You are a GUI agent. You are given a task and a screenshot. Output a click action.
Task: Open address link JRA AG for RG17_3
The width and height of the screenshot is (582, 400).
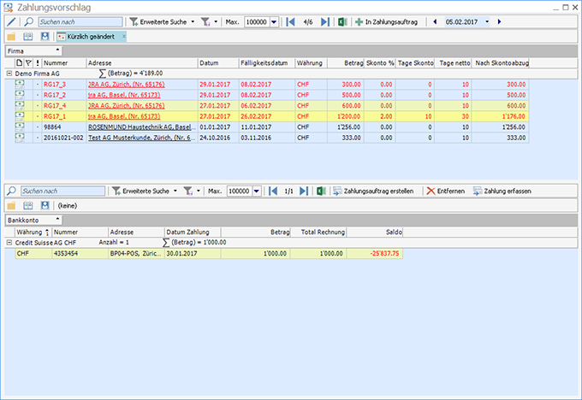(x=126, y=85)
